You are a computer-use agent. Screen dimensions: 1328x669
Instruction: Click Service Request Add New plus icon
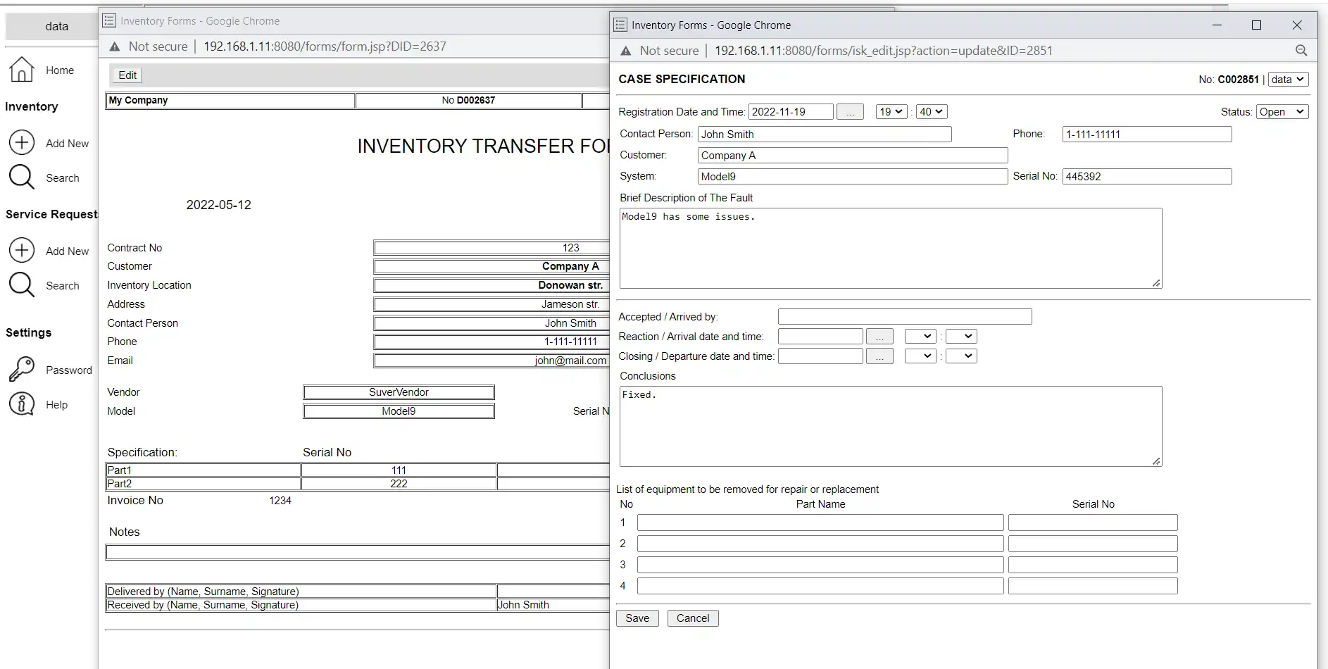click(22, 250)
